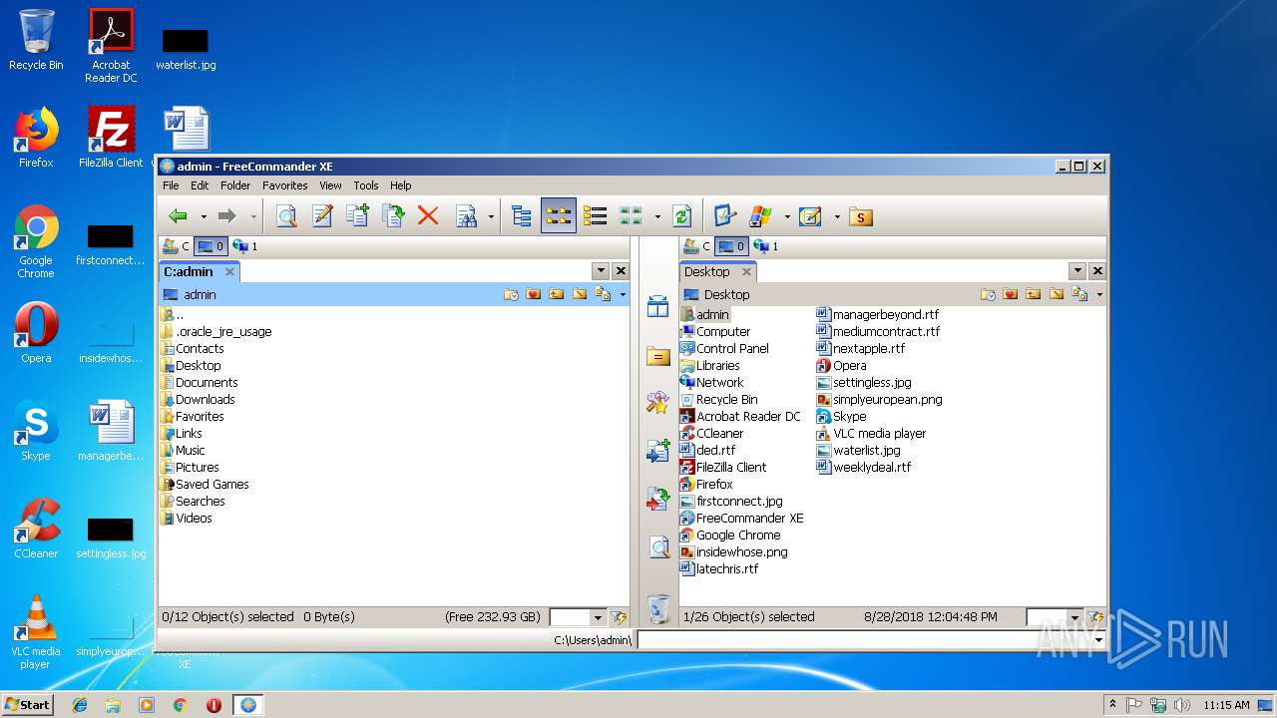
Task: Click the Edit file pencil icon
Action: tap(321, 216)
